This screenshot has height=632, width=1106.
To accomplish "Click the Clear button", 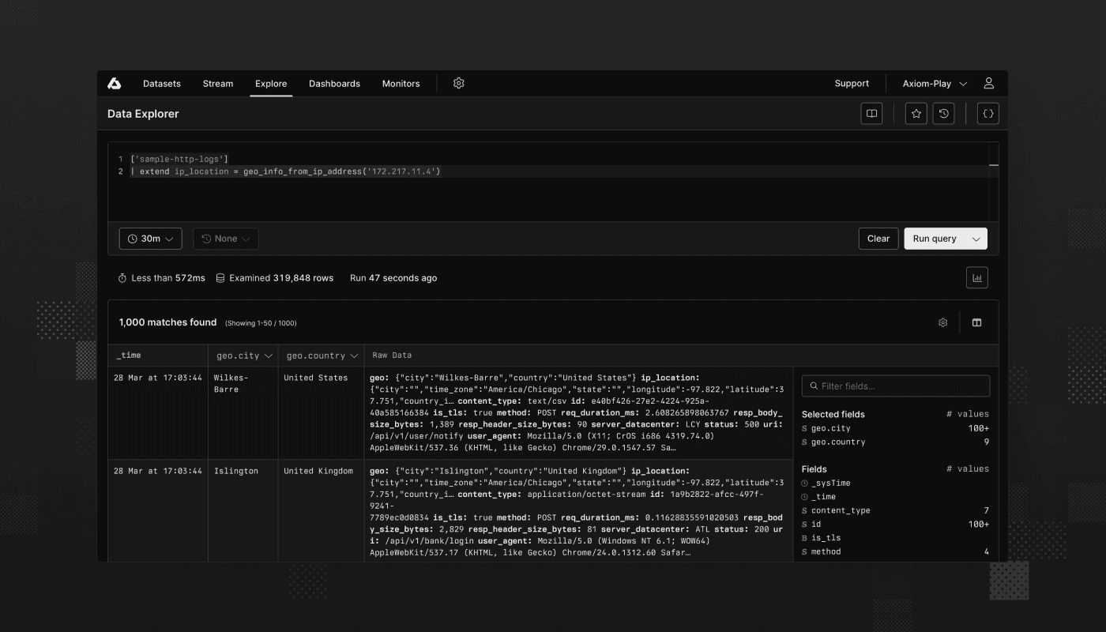I will 878,238.
